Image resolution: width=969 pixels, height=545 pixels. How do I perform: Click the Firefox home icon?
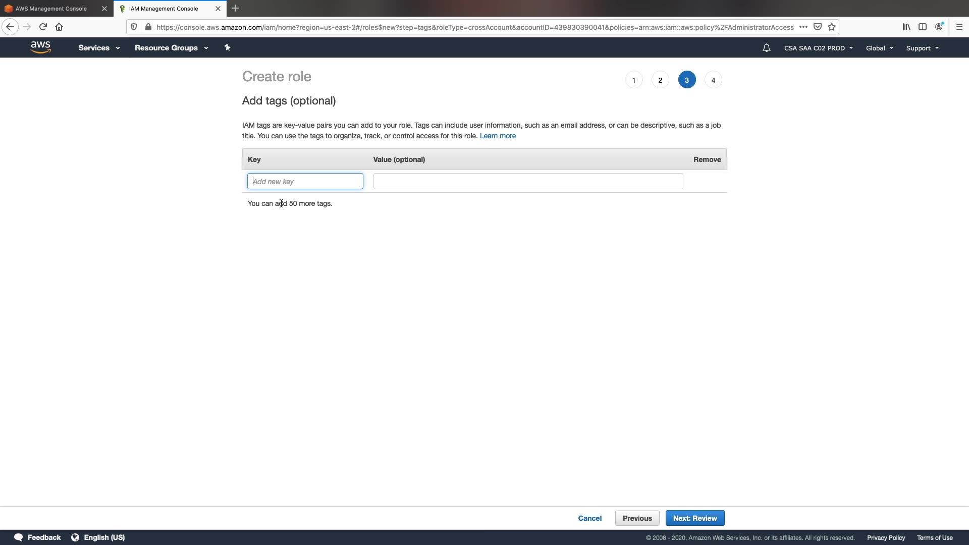point(59,27)
